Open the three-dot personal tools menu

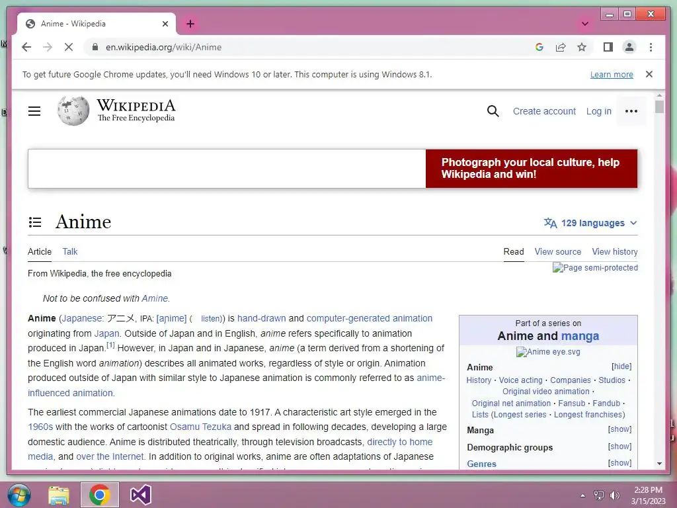click(x=631, y=111)
